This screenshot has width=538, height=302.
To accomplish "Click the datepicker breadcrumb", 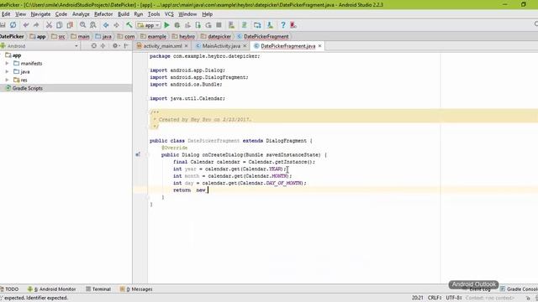I will tap(216, 36).
